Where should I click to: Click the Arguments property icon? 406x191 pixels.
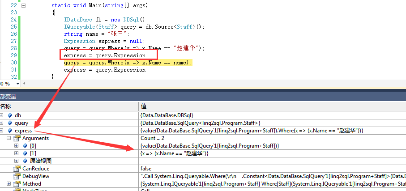[17, 138]
